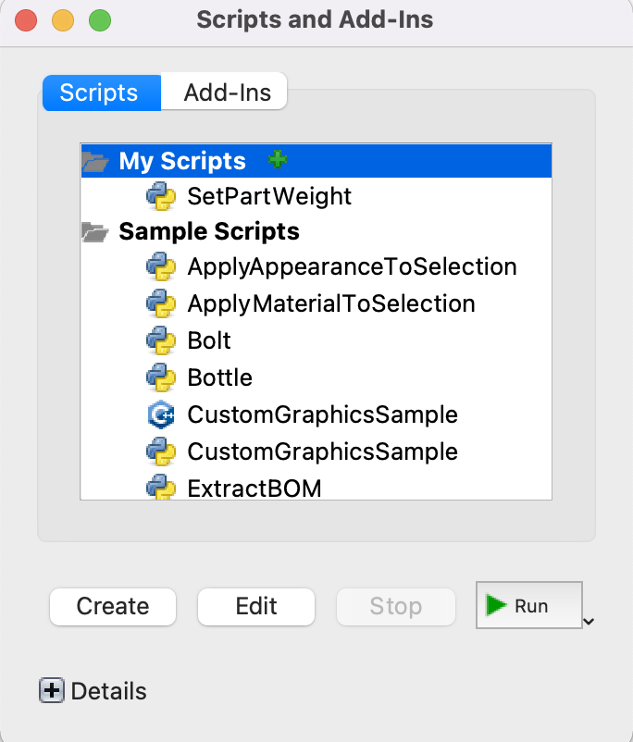
Task: Select the SetPartWeight script name
Action: pos(269,196)
